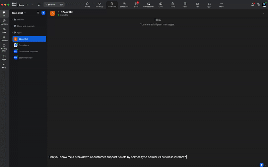Open the send options arrow beside send button
Viewport: 268px width, 167px height.
tap(265, 165)
